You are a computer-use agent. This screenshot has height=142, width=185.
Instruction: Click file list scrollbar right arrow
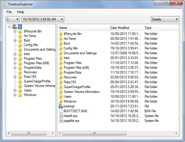(x=176, y=133)
